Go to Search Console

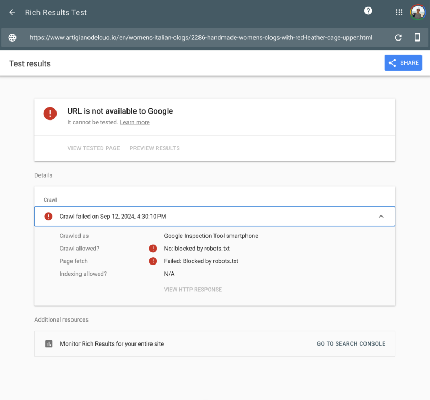pyautogui.click(x=351, y=344)
